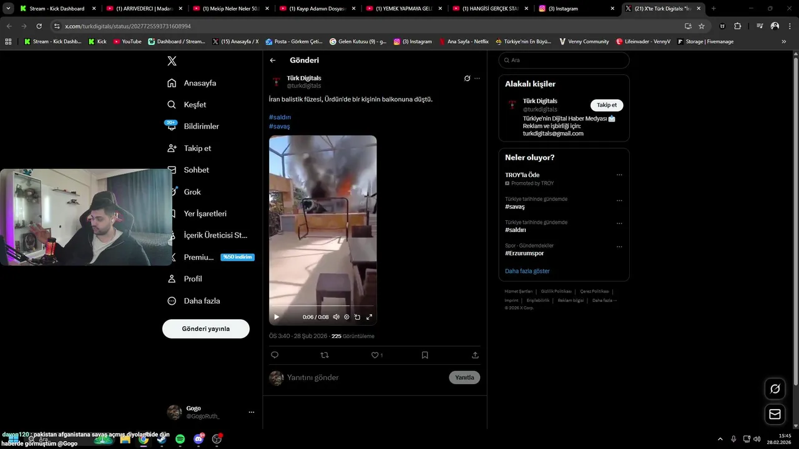
Task: Open Yer İşaretleri in the sidebar
Action: coord(197,214)
